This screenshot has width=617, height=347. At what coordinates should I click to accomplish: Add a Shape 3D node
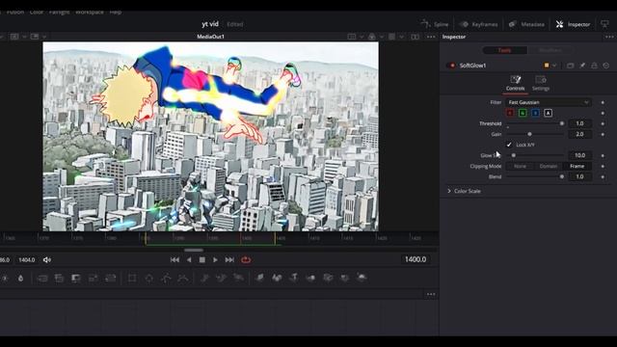(277, 278)
